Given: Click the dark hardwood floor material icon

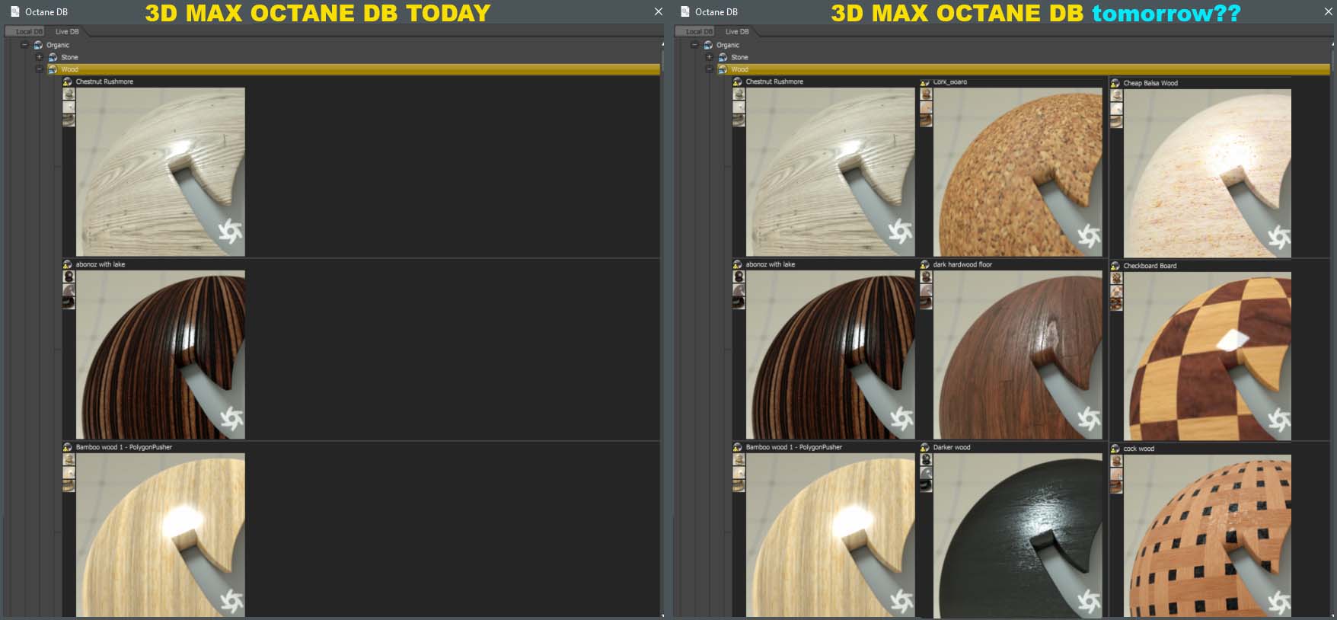Looking at the screenshot, I should [925, 264].
